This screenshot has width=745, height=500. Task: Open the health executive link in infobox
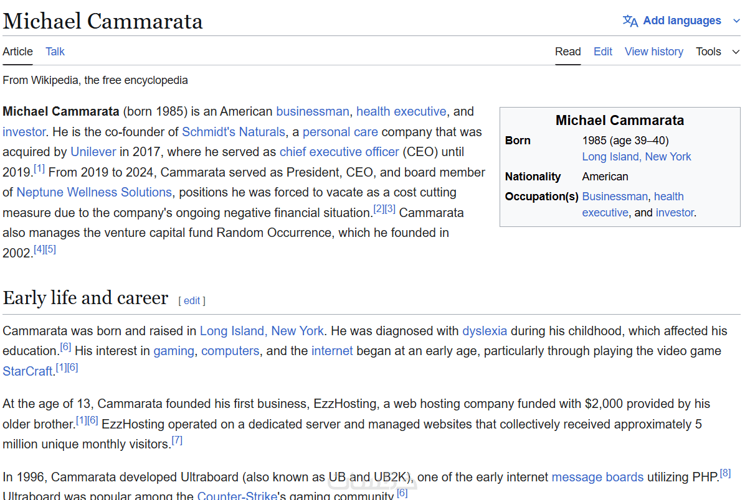633,205
